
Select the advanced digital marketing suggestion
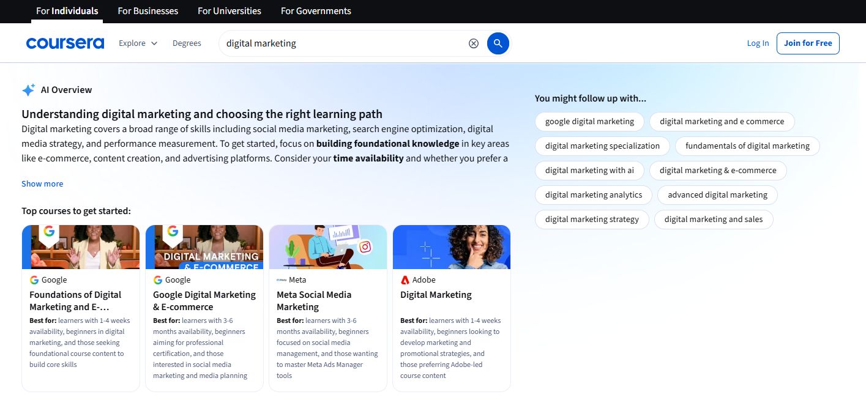[717, 195]
